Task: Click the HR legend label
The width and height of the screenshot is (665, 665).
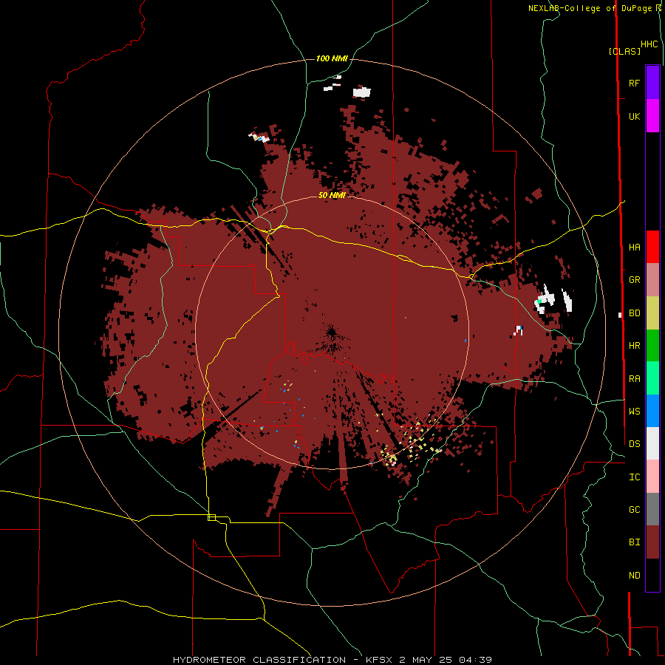Action: (x=634, y=346)
